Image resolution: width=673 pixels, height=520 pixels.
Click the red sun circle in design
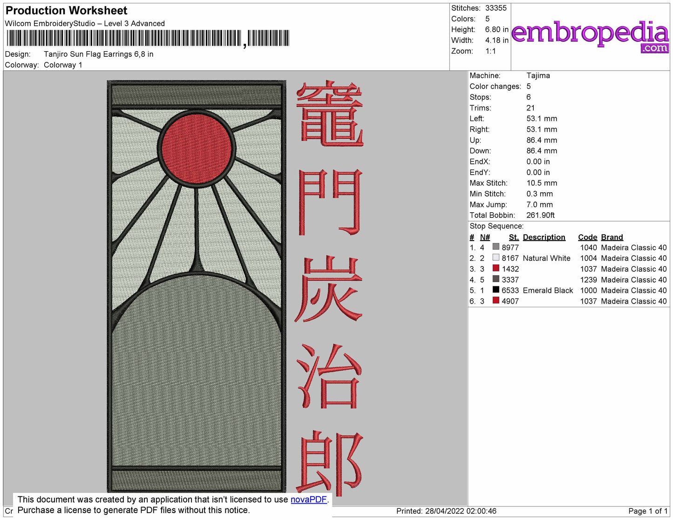[x=196, y=149]
